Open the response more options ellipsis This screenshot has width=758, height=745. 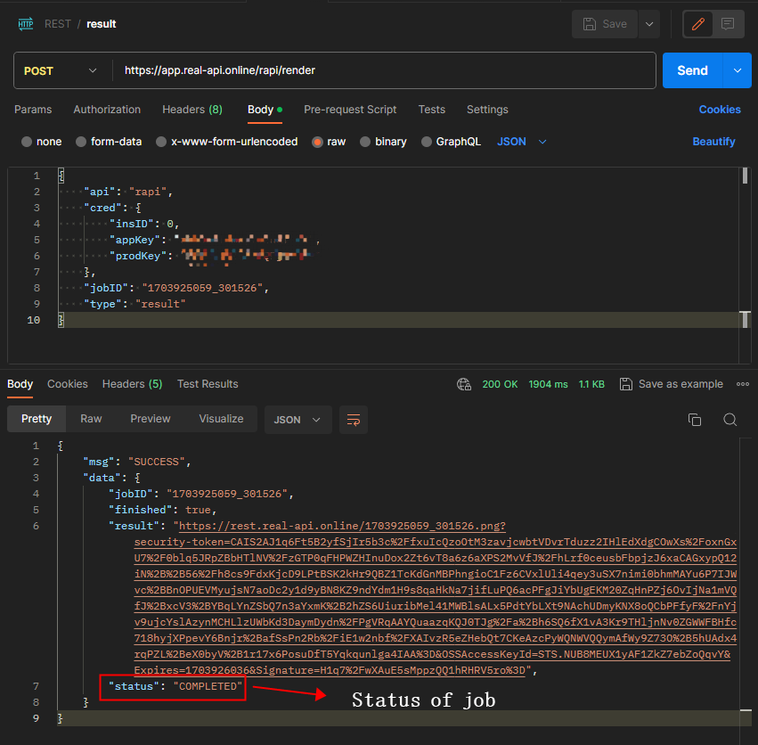tap(743, 384)
